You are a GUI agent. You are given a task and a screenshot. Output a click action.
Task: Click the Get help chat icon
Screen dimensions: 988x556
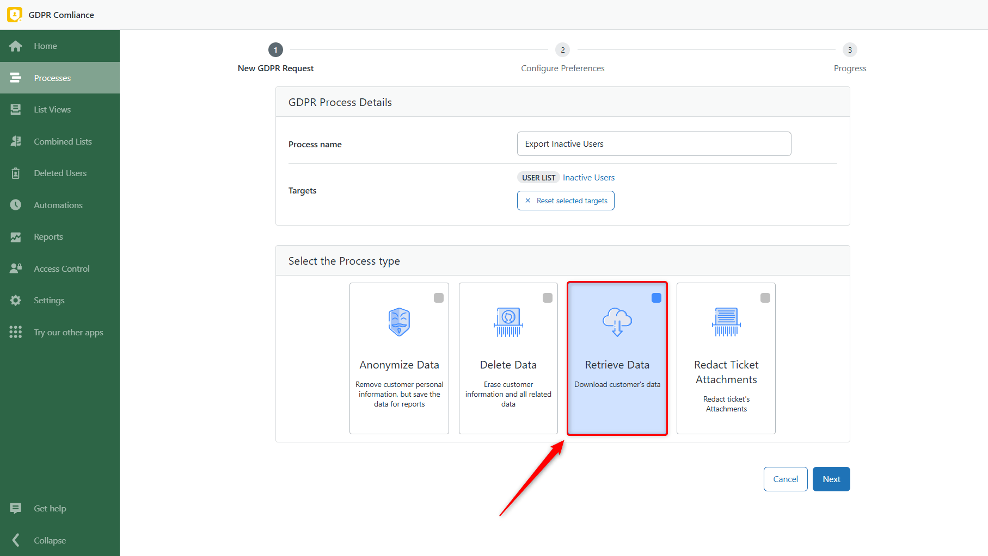pyautogui.click(x=16, y=508)
